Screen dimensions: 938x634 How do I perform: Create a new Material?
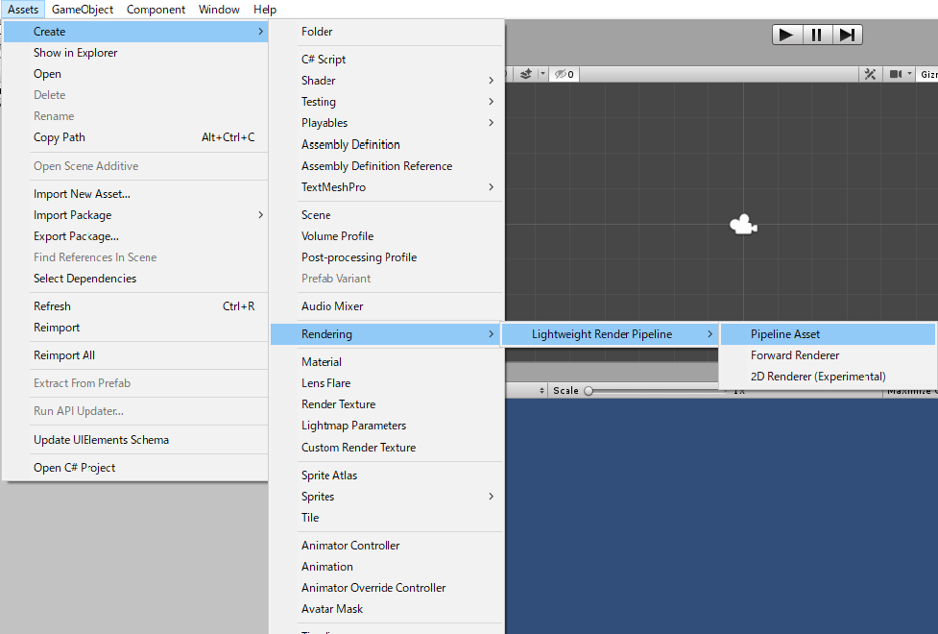pyautogui.click(x=387, y=362)
